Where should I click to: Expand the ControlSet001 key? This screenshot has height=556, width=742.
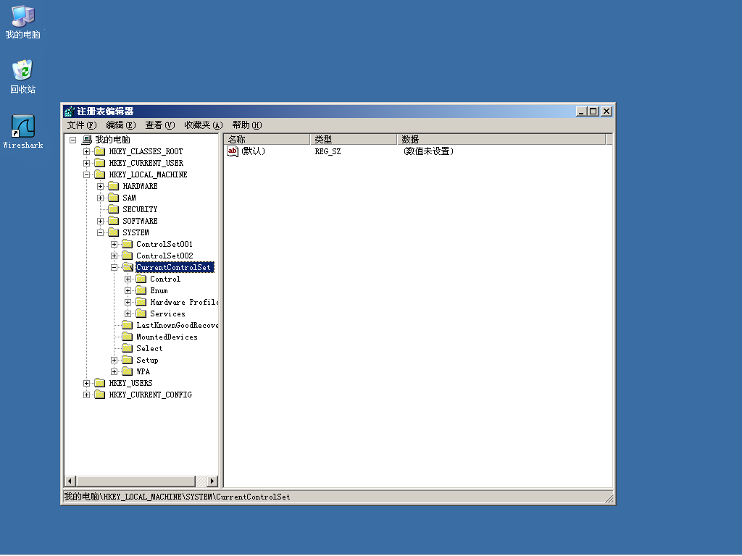(114, 245)
